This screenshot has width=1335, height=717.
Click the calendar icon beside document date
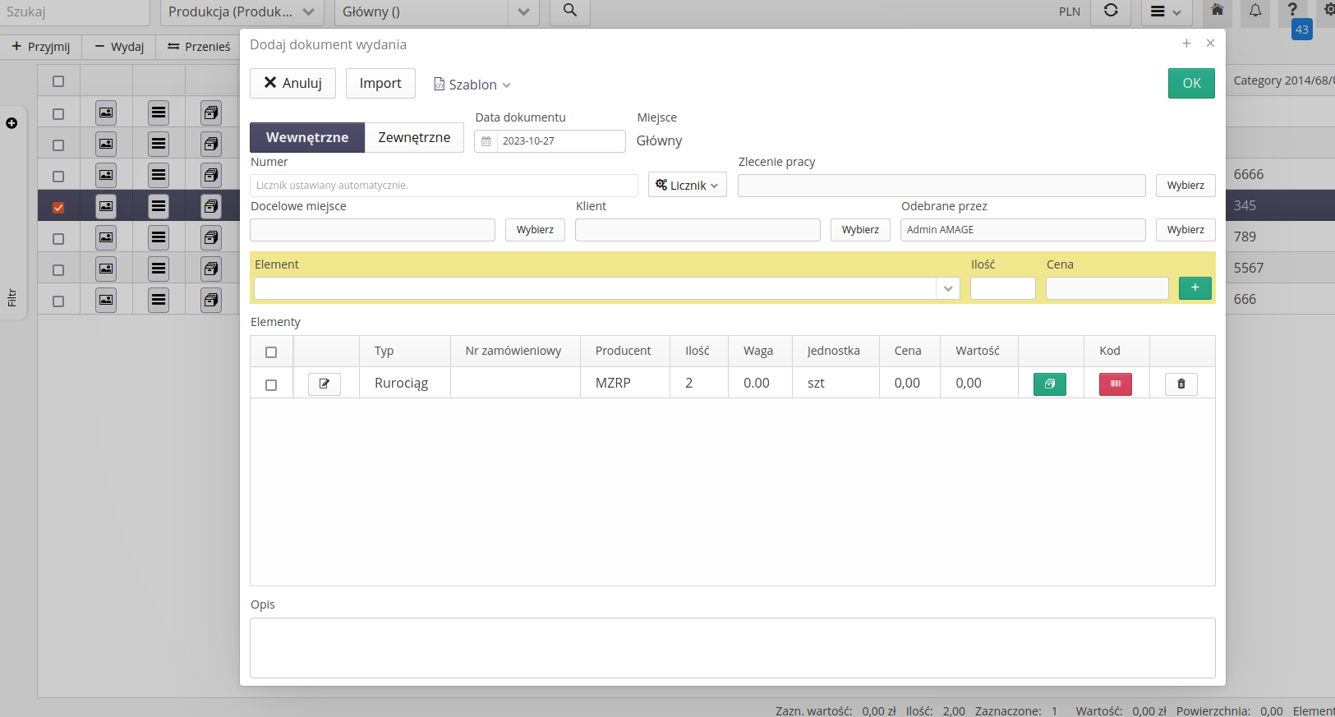[x=486, y=141]
